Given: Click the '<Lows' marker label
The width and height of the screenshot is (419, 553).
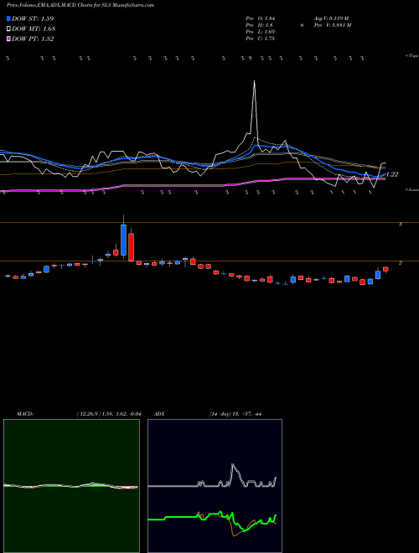Looking at the screenshot, I should point(411,189).
